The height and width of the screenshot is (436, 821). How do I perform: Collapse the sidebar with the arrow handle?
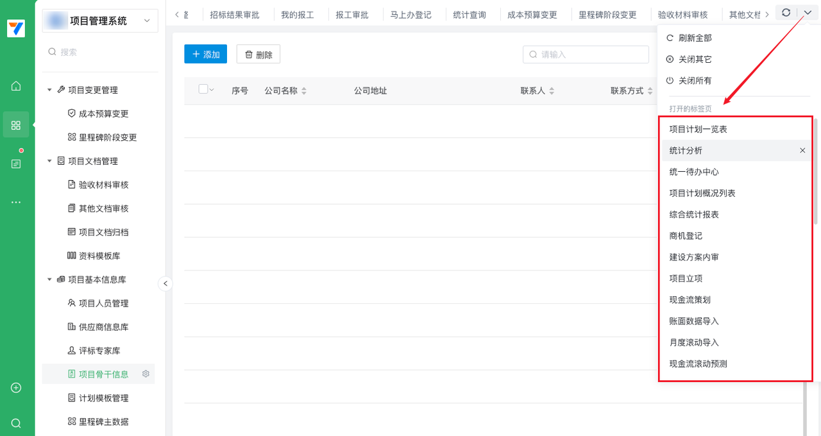click(165, 283)
